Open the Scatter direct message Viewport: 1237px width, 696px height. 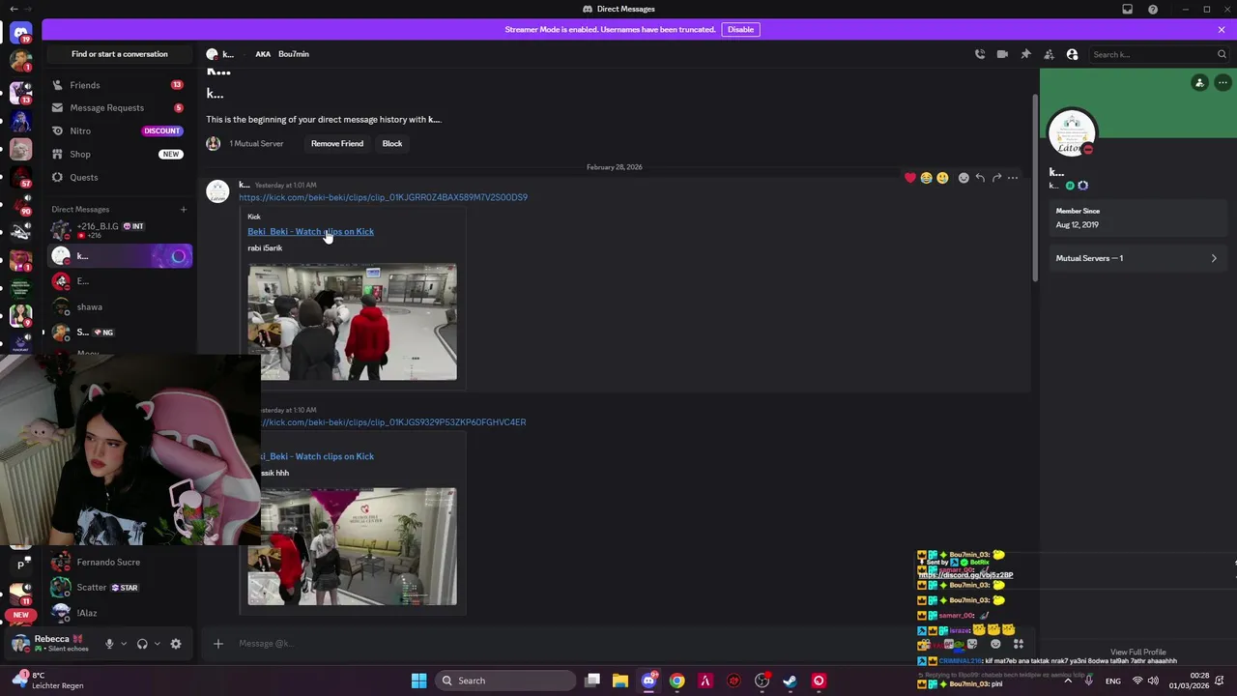pyautogui.click(x=119, y=587)
